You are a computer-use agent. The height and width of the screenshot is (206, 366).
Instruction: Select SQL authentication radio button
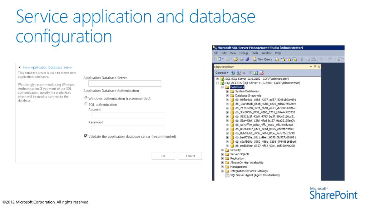tap(86, 104)
